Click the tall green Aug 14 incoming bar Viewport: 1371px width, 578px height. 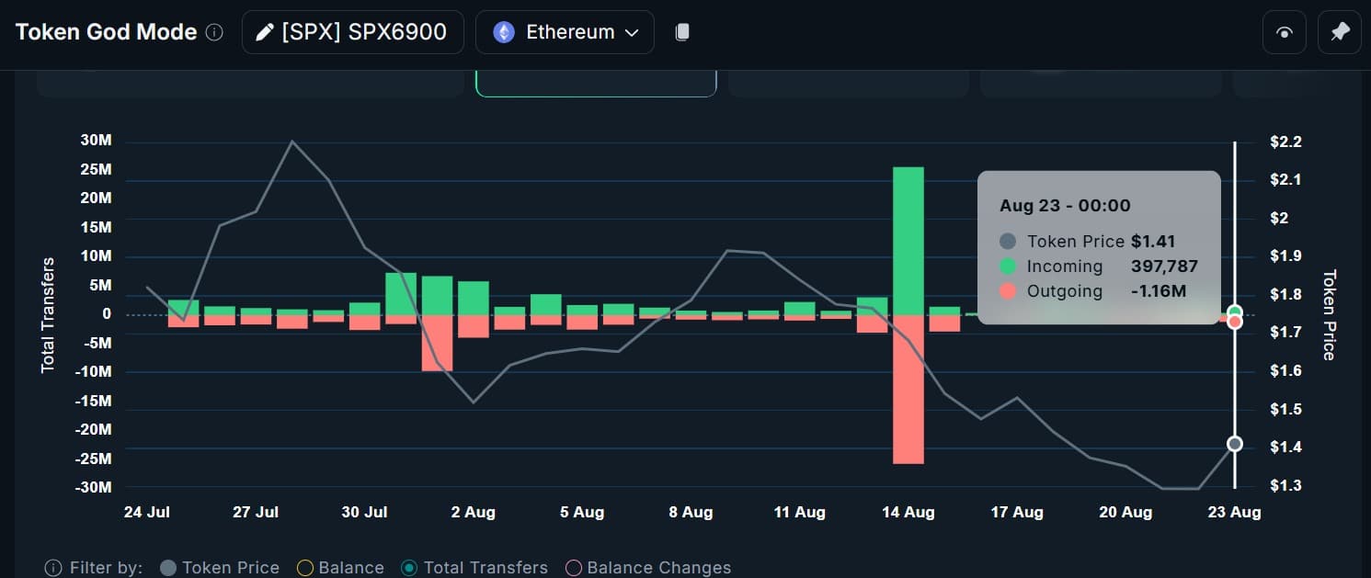908,241
